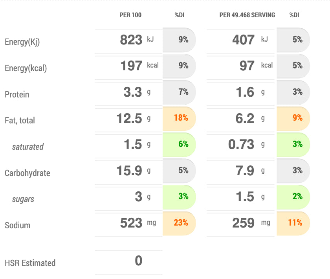330x279 pixels.
Task: Click the green 2% sugars serving badge
Action: 297,196
